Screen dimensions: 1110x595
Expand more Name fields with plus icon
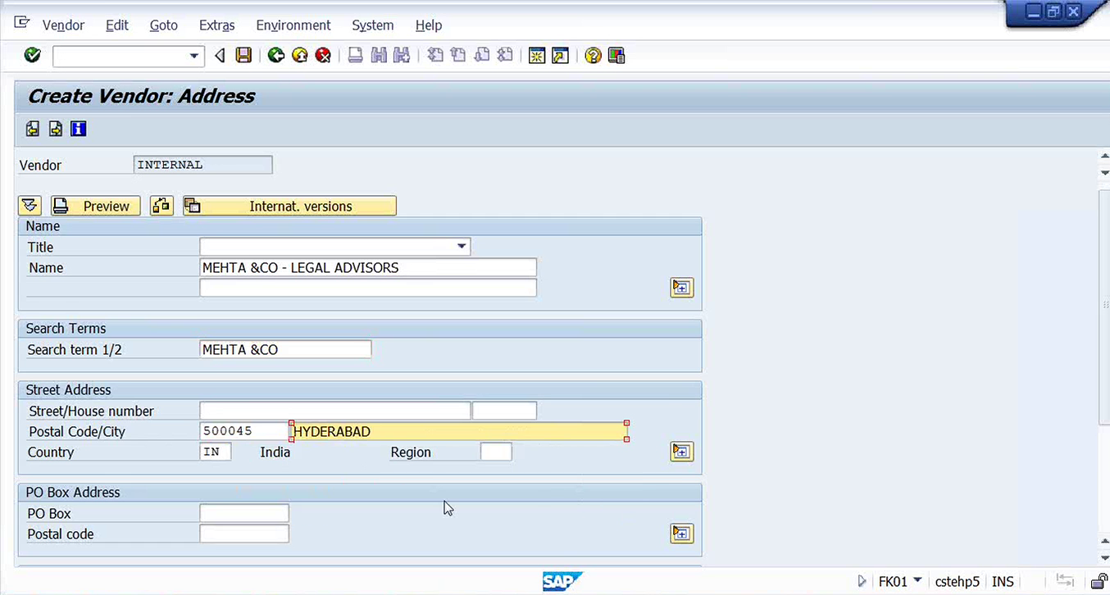pos(682,288)
